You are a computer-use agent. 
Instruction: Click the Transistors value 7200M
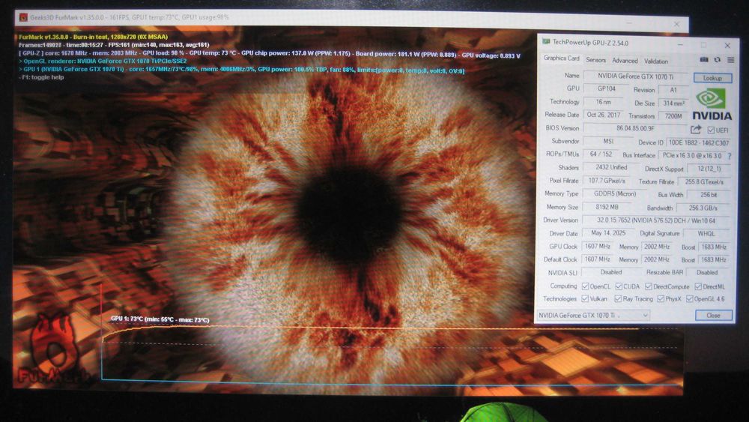tap(673, 116)
